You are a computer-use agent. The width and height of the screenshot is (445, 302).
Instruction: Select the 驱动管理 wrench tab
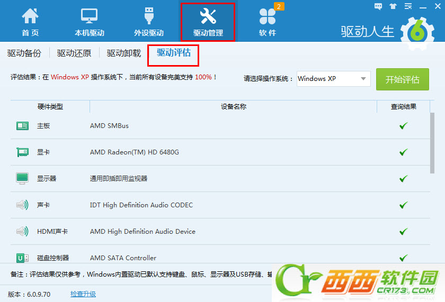(x=208, y=22)
